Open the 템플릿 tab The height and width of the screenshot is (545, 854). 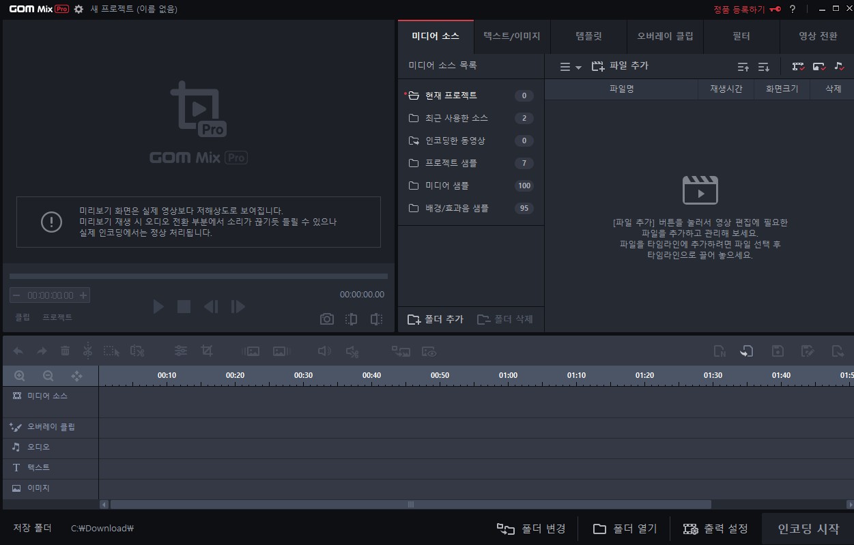588,36
